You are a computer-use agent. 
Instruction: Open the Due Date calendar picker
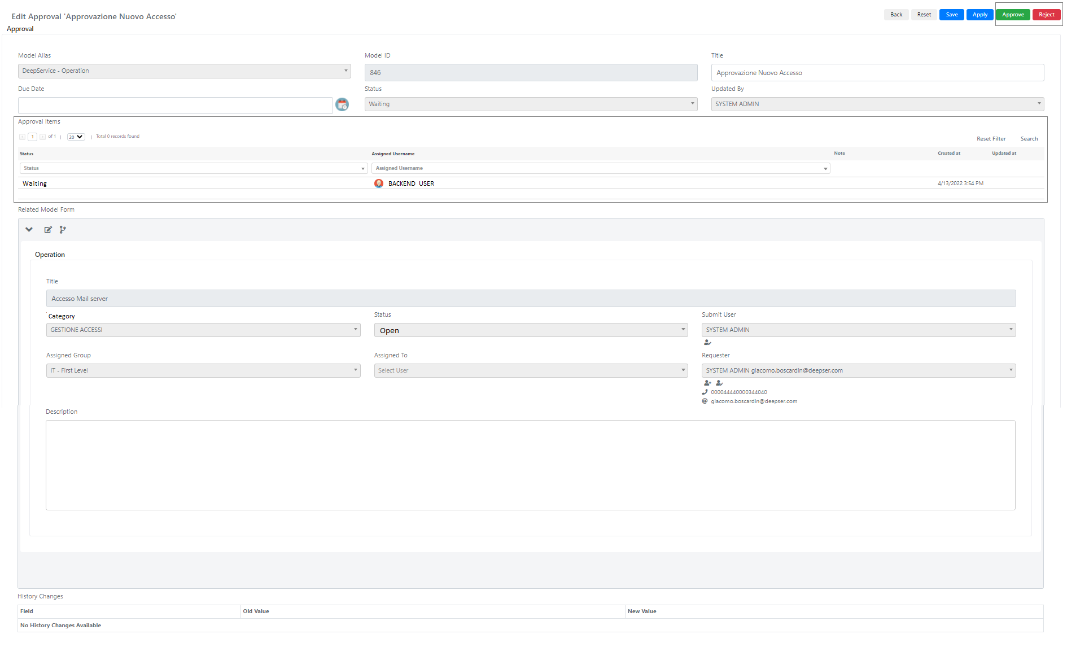pos(342,104)
